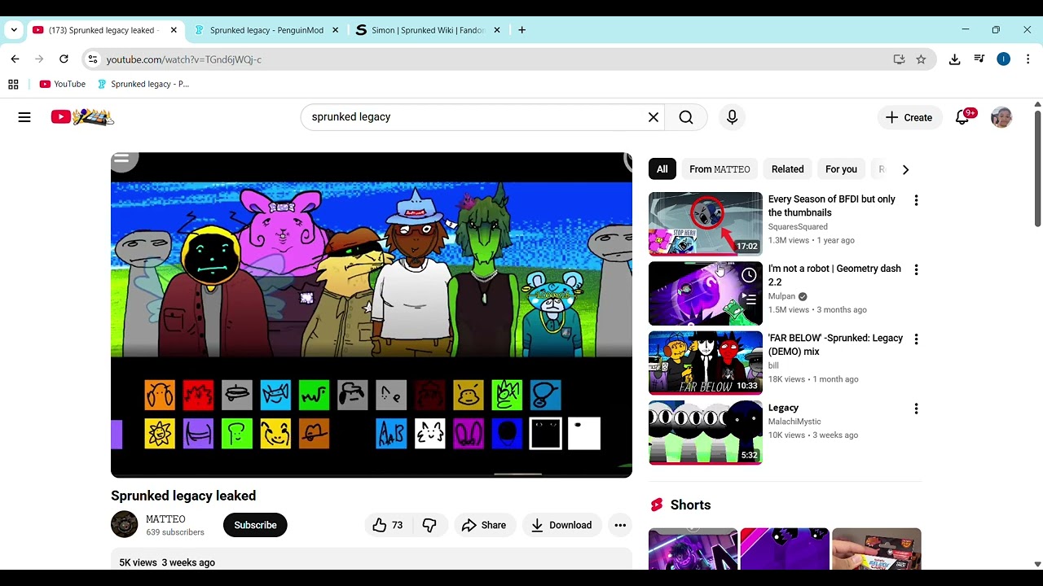
Task: Click the 'FAR BELOW' -Sprunked: Legacy title
Action: coord(835,345)
